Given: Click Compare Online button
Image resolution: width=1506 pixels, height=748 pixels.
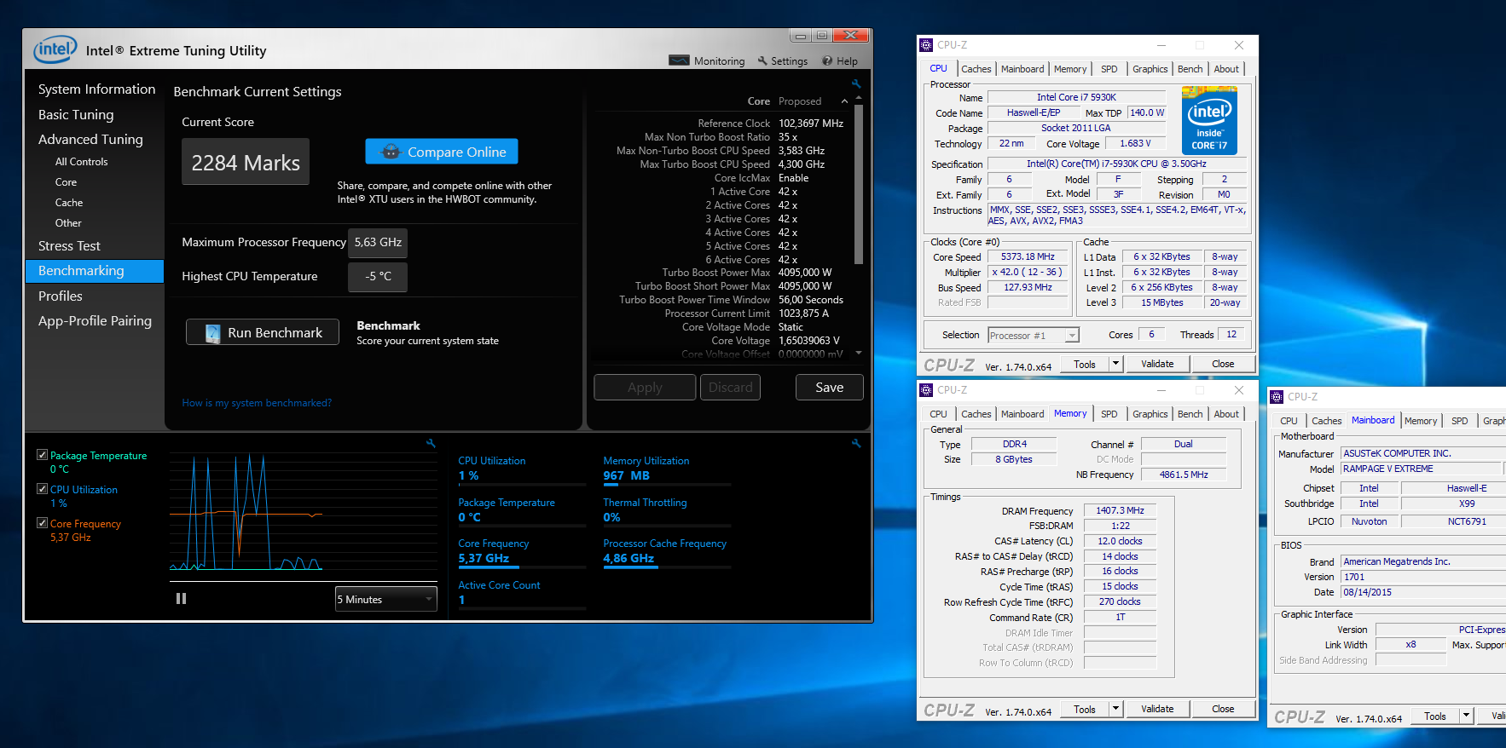Looking at the screenshot, I should pyautogui.click(x=442, y=152).
